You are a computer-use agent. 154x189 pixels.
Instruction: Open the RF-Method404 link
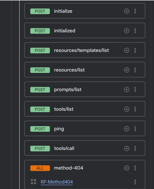click(57, 182)
